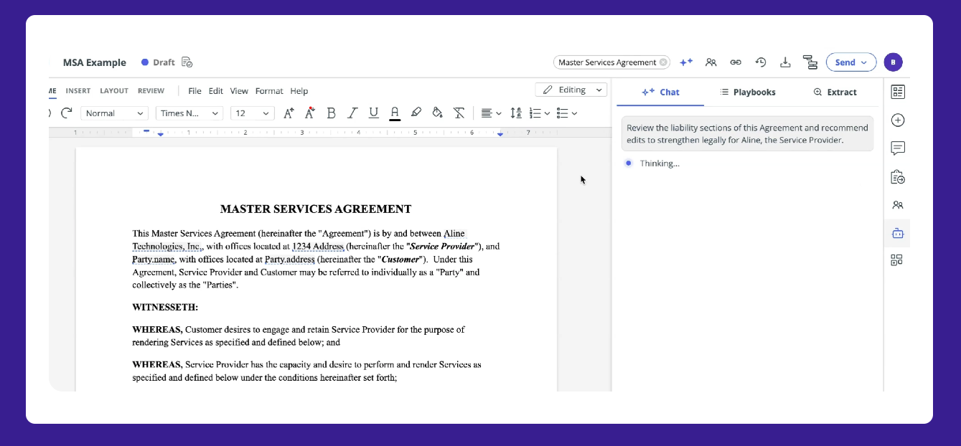Click the left indent marker on ruler
The width and height of the screenshot is (961, 446).
tap(160, 134)
